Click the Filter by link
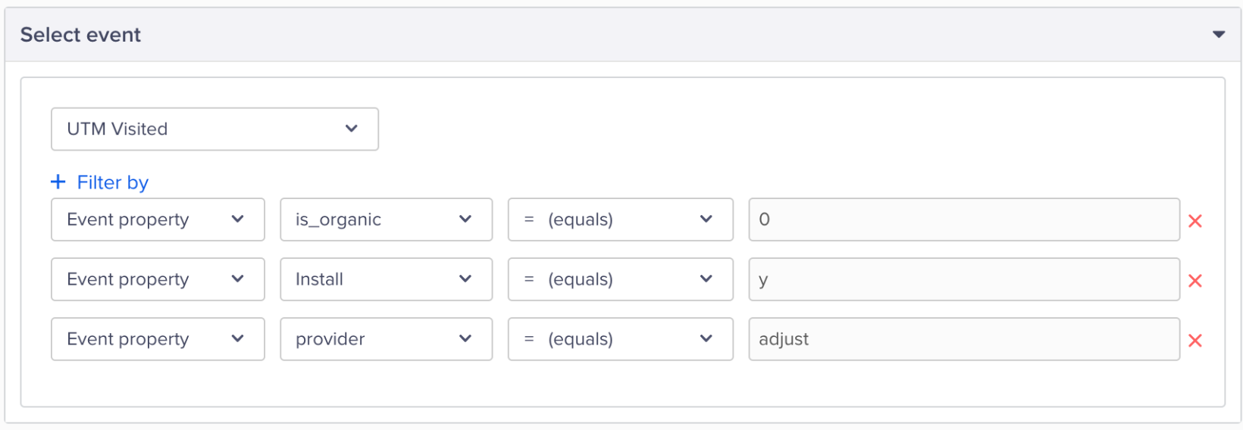Image resolution: width=1243 pixels, height=430 pixels. (x=112, y=182)
